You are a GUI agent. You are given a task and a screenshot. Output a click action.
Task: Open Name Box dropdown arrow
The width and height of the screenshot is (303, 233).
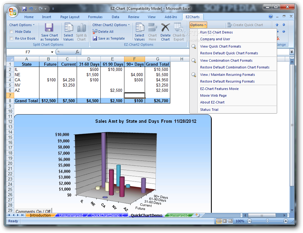click(x=52, y=52)
